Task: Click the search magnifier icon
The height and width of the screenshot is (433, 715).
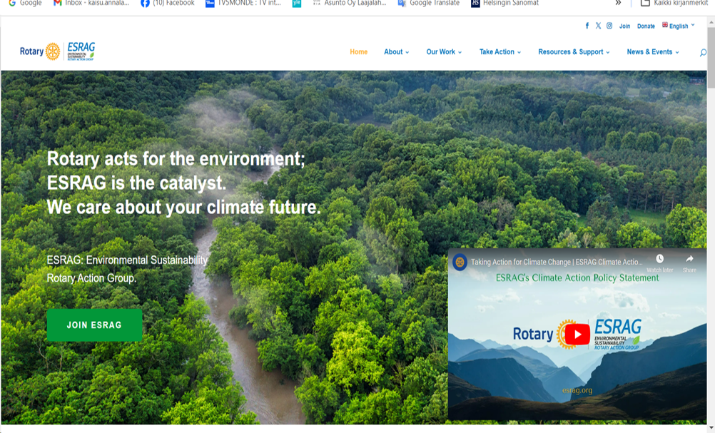Action: point(703,52)
